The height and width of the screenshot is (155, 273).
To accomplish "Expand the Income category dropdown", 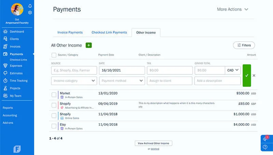I will click(74, 81).
